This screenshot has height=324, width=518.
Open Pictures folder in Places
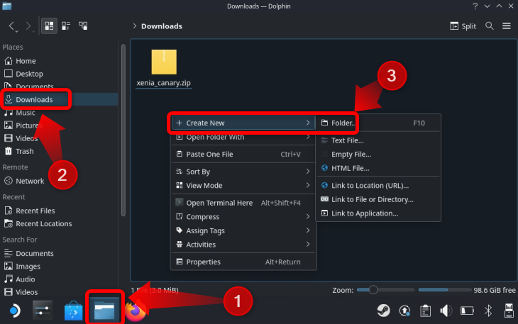(23, 125)
